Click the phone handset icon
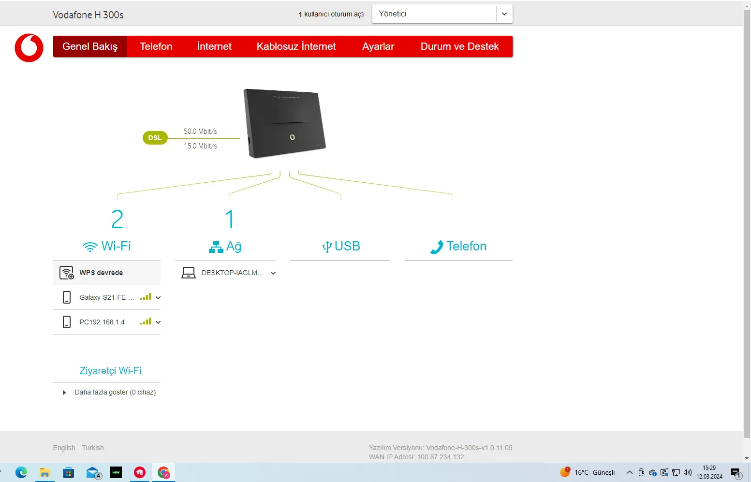The image size is (751, 482). click(436, 247)
